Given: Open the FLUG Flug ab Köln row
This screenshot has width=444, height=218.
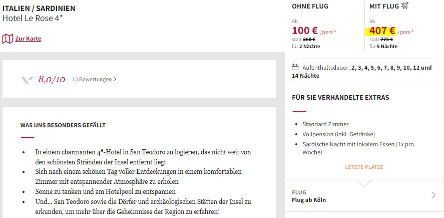Looking at the screenshot, I should tap(364, 196).
